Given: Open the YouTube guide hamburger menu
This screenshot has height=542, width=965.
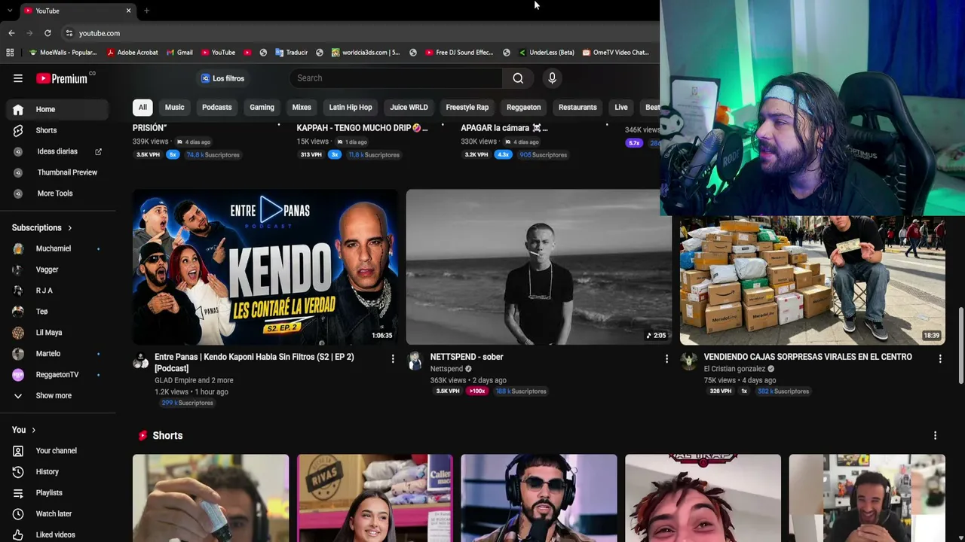Looking at the screenshot, I should tap(18, 78).
